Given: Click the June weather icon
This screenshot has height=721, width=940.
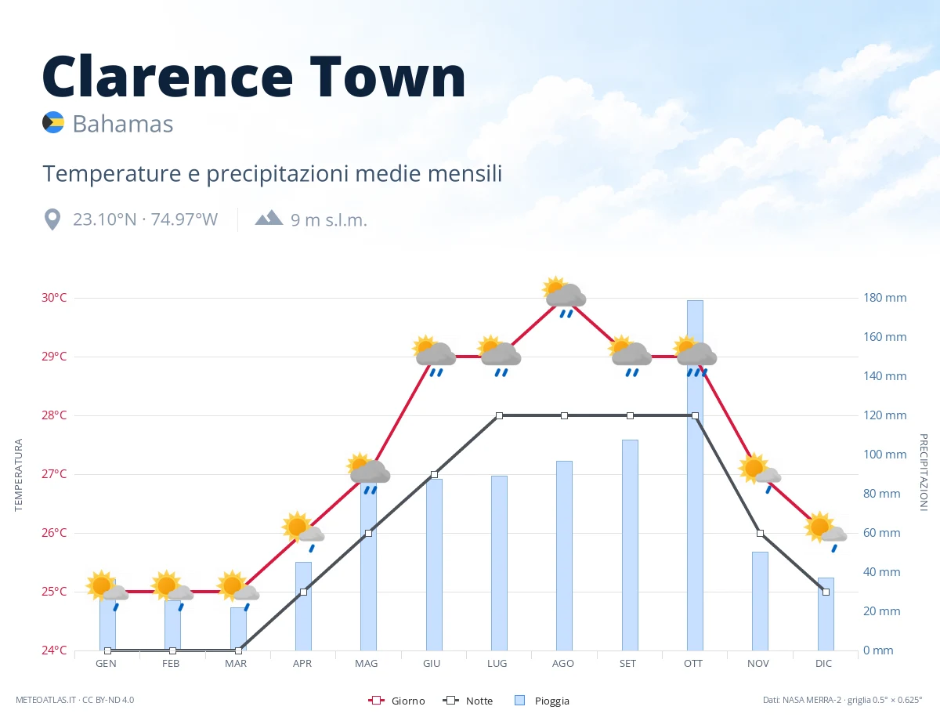Looking at the screenshot, I should click(x=434, y=355).
